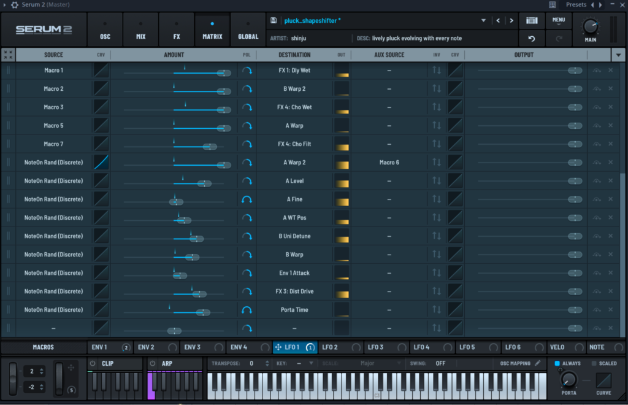The image size is (628, 405).
Task: Click the Undo icon
Action: click(x=531, y=38)
